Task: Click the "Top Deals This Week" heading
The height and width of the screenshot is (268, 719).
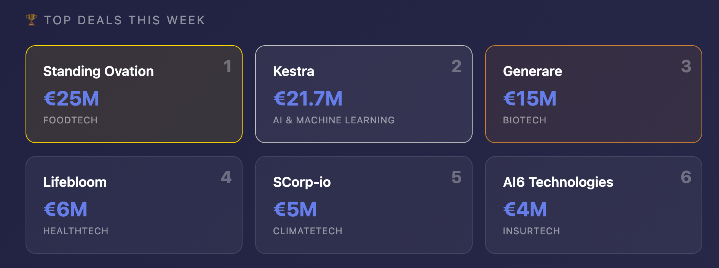Action: tap(125, 20)
